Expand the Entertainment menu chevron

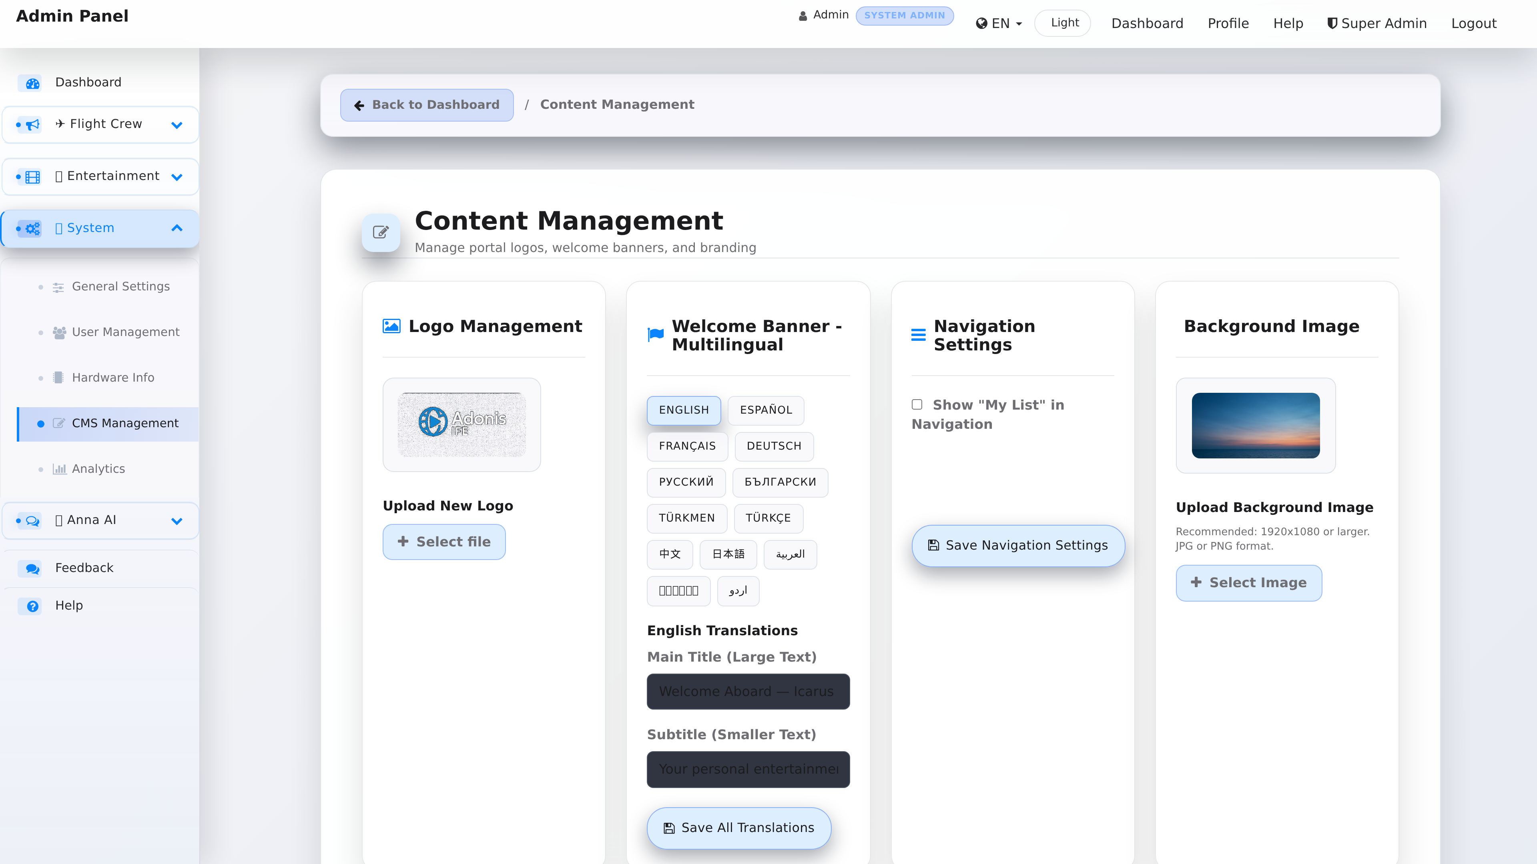177,177
